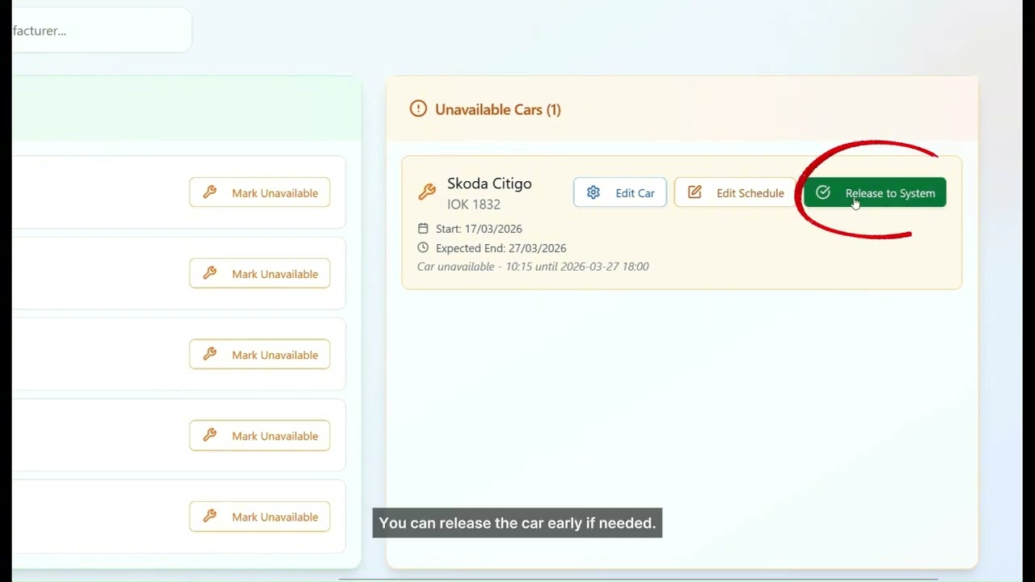The height and width of the screenshot is (582, 1035).
Task: Click the wrench icon beside Skoda Citigo
Action: (x=427, y=192)
